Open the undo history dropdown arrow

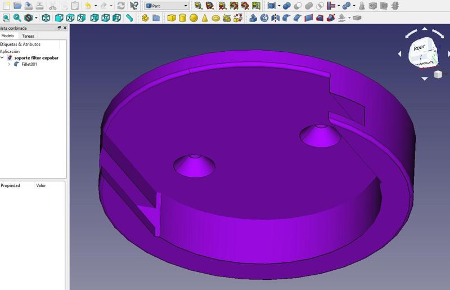coord(96,6)
